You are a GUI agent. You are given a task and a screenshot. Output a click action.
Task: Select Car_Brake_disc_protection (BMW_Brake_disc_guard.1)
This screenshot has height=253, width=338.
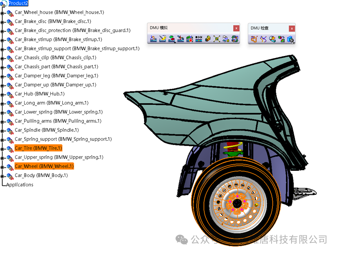pyautogui.click(x=73, y=31)
